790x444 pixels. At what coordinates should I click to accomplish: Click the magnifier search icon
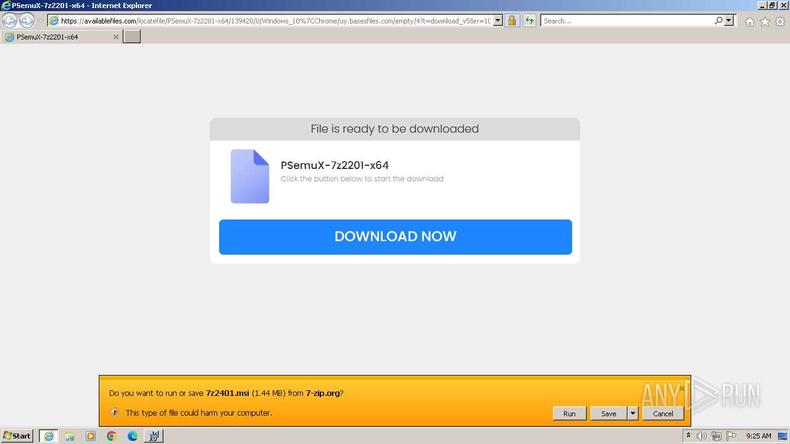(719, 20)
